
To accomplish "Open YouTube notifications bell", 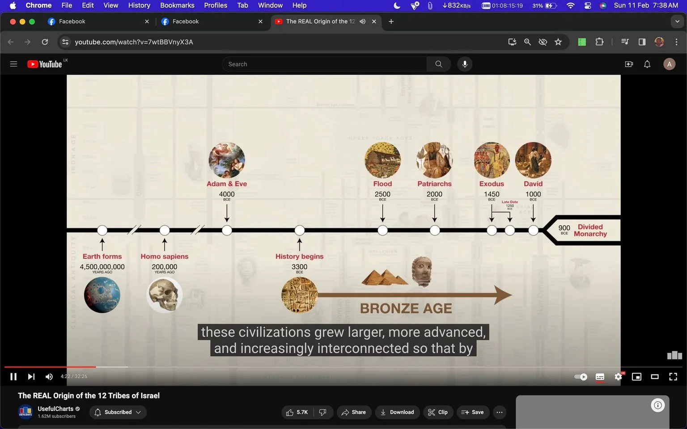I will [647, 64].
